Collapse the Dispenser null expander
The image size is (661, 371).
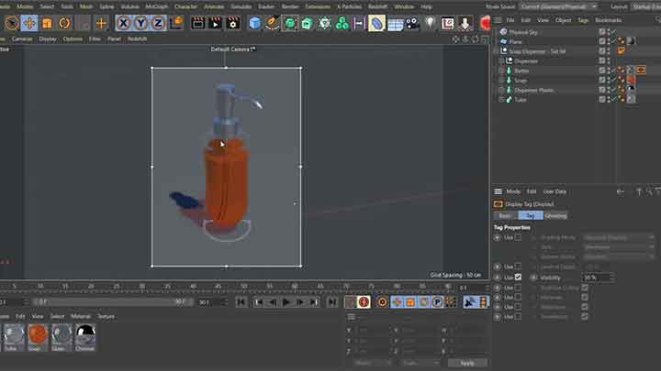click(x=501, y=61)
